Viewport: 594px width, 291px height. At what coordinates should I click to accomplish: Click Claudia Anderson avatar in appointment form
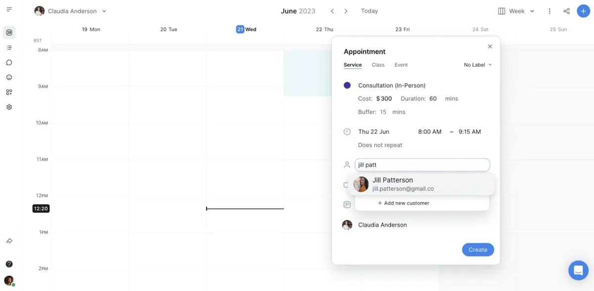click(x=347, y=225)
